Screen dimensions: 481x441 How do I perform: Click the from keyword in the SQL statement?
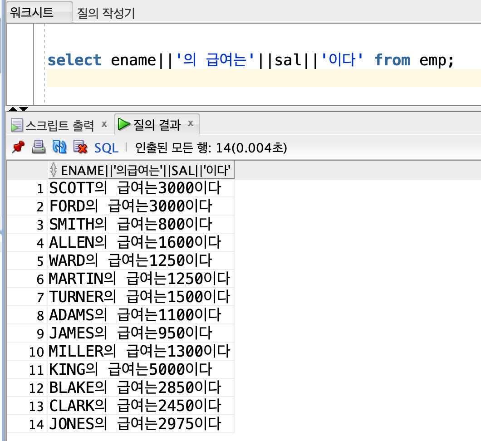[392, 60]
